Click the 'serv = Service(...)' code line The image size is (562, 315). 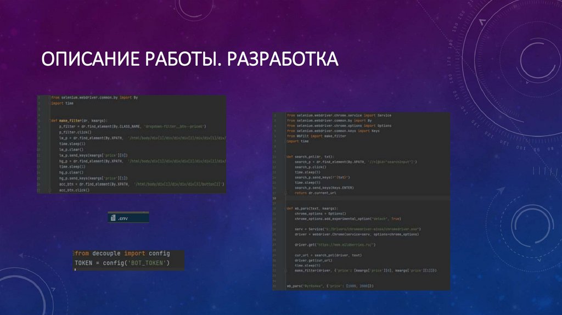(x=358, y=229)
